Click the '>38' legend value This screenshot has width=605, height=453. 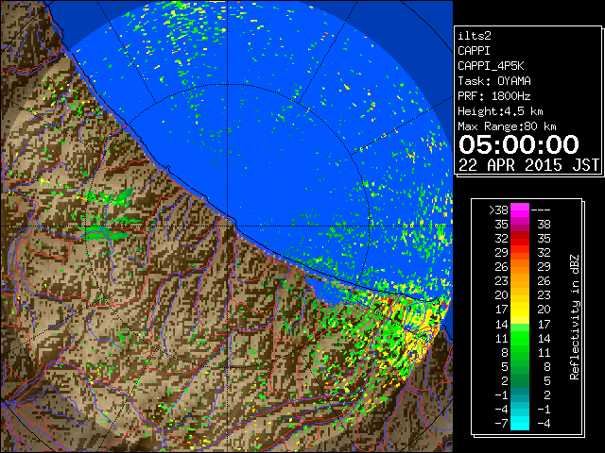click(x=498, y=210)
